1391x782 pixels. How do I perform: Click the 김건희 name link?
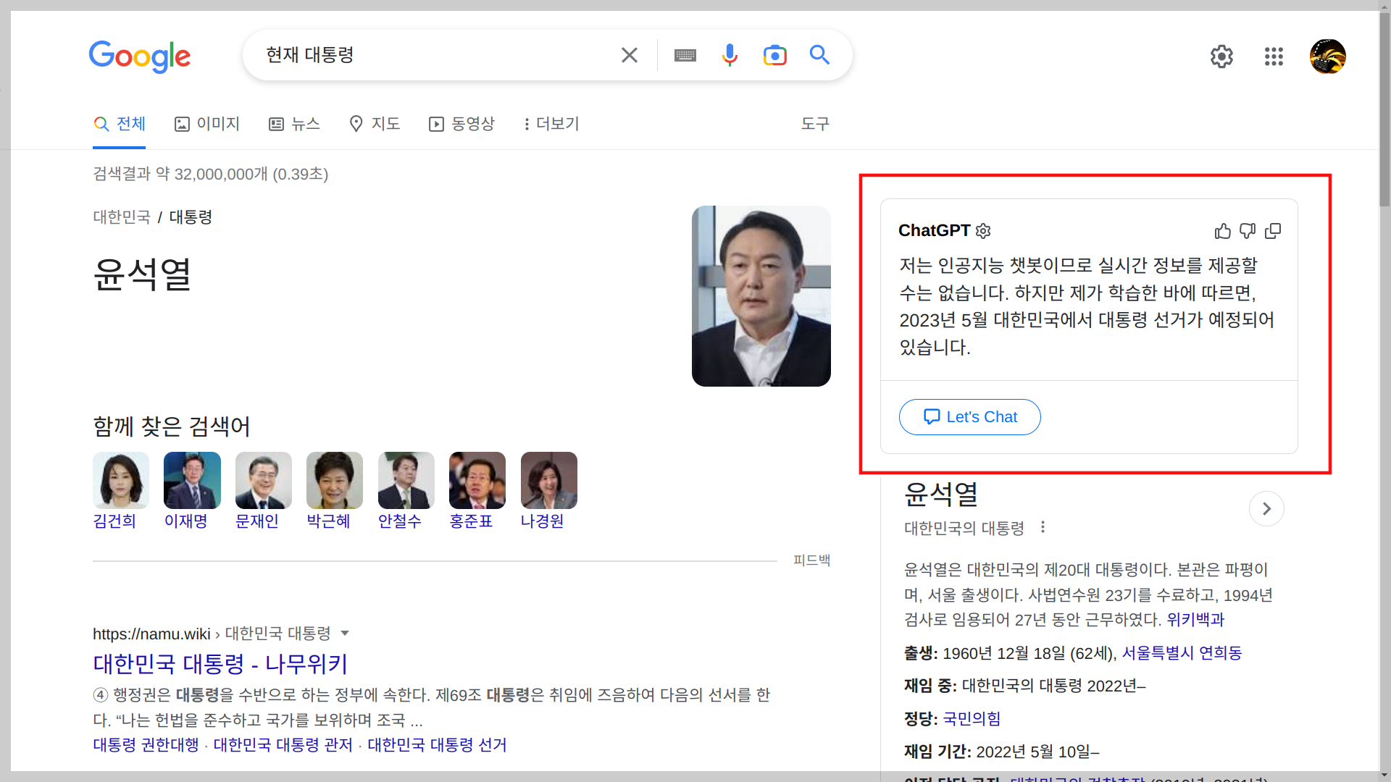click(114, 521)
